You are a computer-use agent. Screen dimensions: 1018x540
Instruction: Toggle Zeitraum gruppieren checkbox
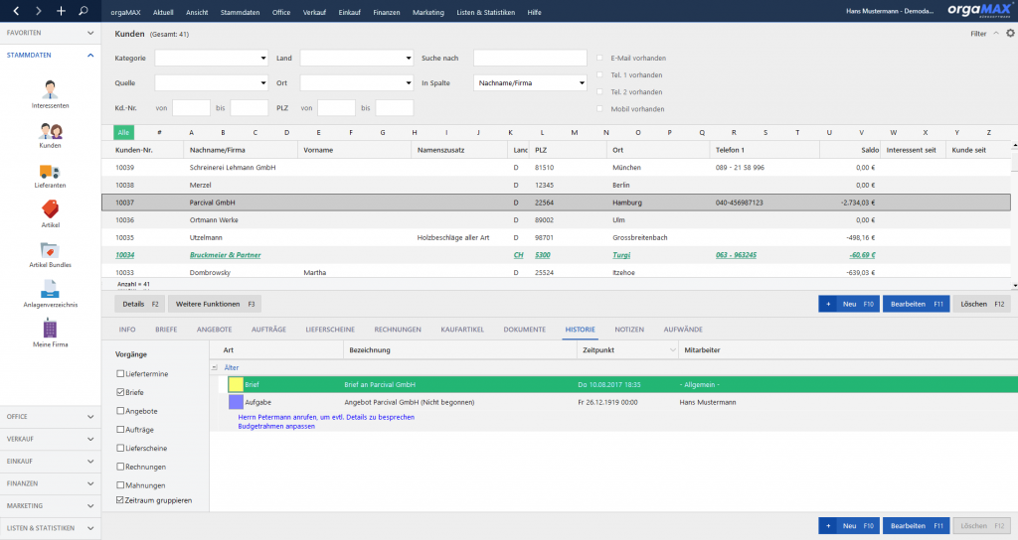click(120, 500)
